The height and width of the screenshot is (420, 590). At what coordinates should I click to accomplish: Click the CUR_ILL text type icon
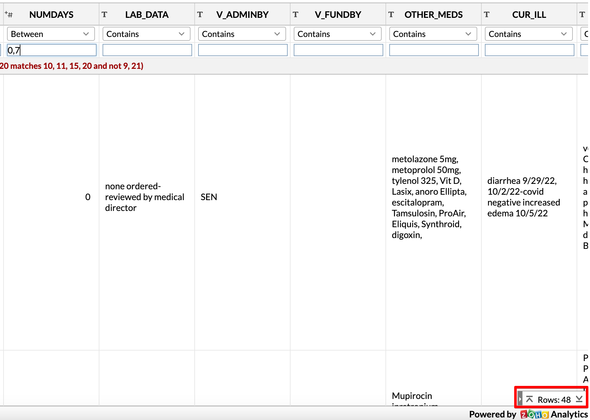[487, 14]
